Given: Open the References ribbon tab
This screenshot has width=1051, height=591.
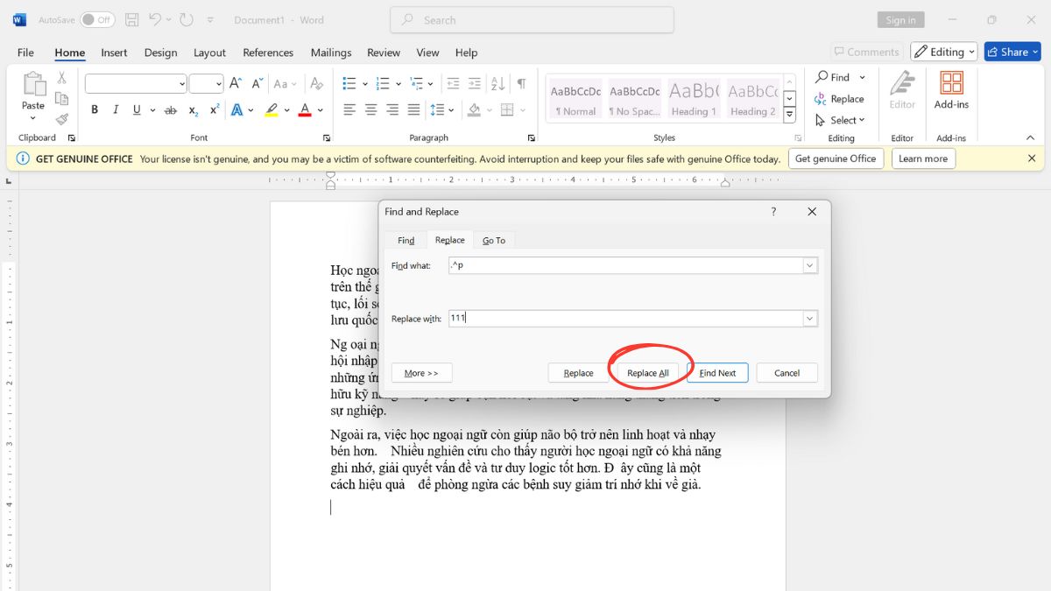Looking at the screenshot, I should pyautogui.click(x=268, y=53).
